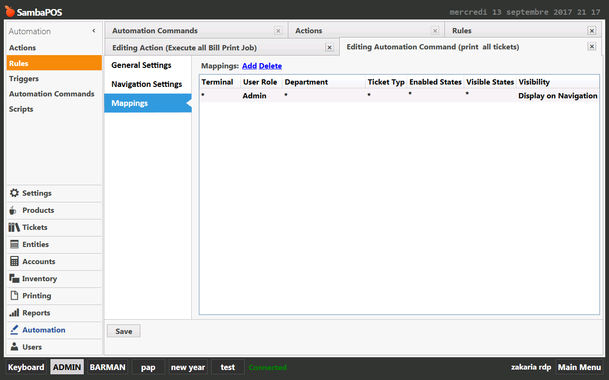
Task: Click the Products coffee cup icon
Action: [x=13, y=210]
